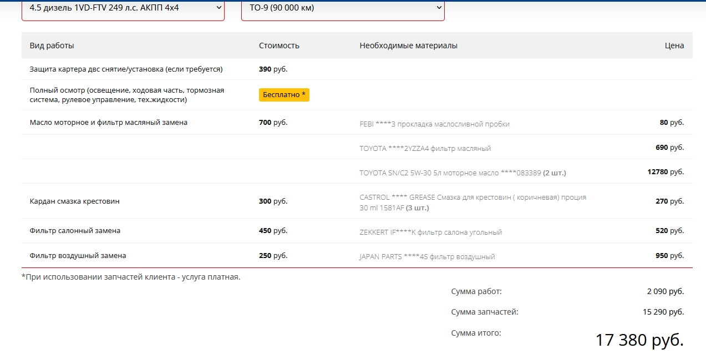Click JAPAN PARTS фильтр воздушный material
The image size is (706, 359).
coord(428,257)
